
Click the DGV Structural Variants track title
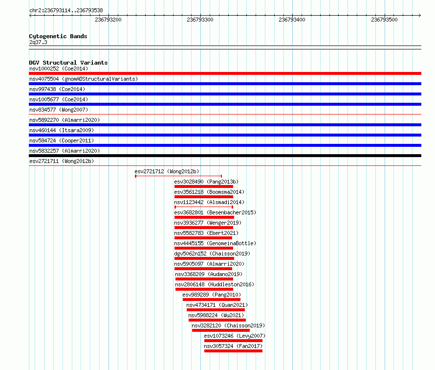[68, 63]
